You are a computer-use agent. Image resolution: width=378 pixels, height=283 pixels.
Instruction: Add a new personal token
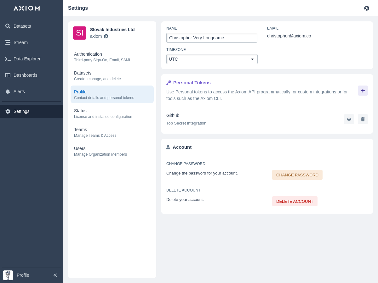(x=363, y=91)
